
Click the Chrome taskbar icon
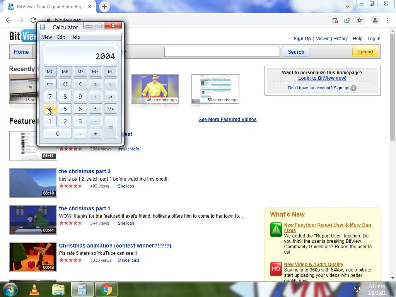pos(106,289)
